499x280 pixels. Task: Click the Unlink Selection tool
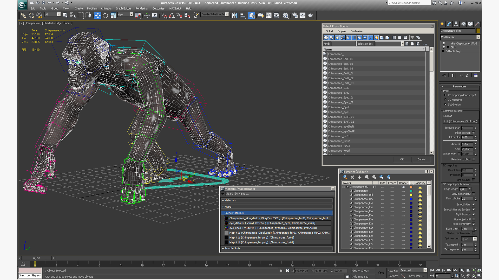point(31,16)
